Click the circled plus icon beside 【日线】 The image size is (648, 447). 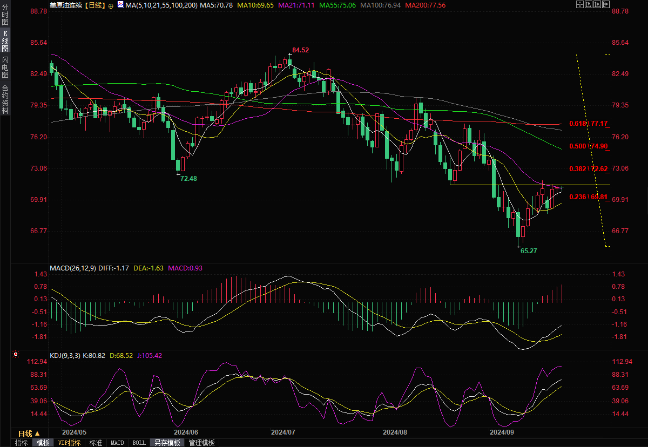pos(111,5)
